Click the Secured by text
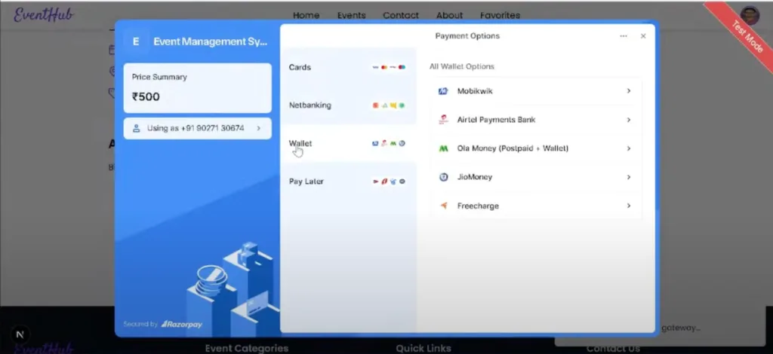The width and height of the screenshot is (773, 354). click(x=140, y=325)
